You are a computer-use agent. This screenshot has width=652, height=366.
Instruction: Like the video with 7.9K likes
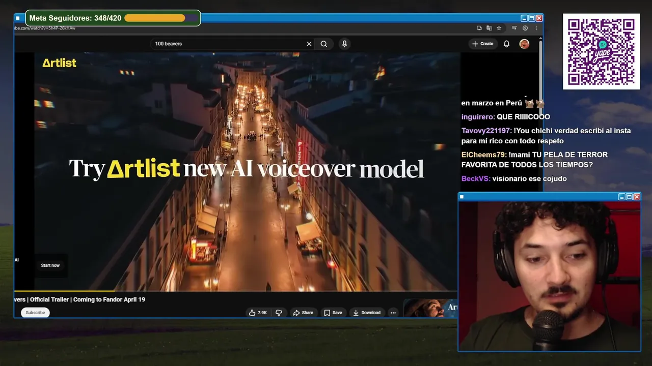[258, 313]
